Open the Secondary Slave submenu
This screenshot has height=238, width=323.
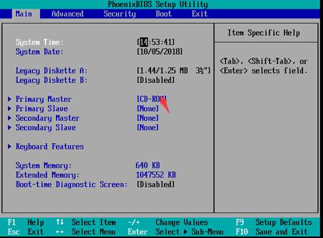point(45,127)
